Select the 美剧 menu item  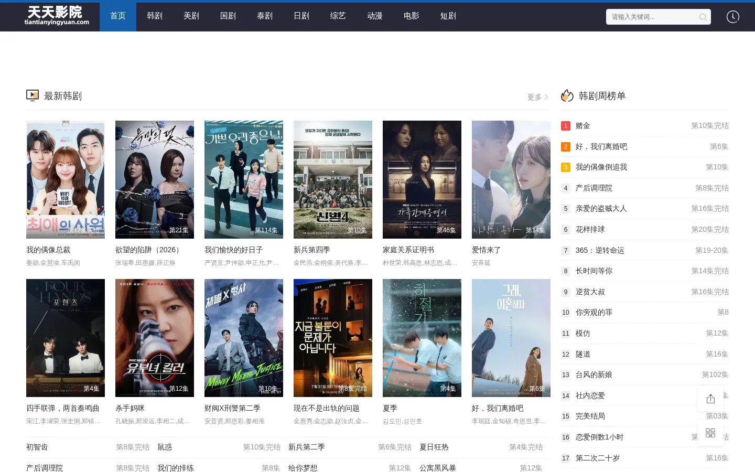point(191,16)
